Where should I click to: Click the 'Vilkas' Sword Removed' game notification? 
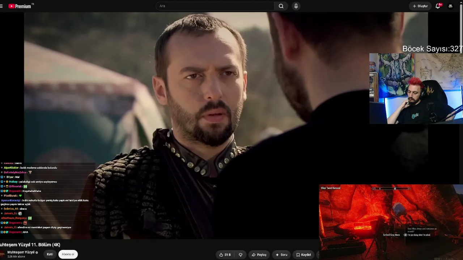point(331,188)
